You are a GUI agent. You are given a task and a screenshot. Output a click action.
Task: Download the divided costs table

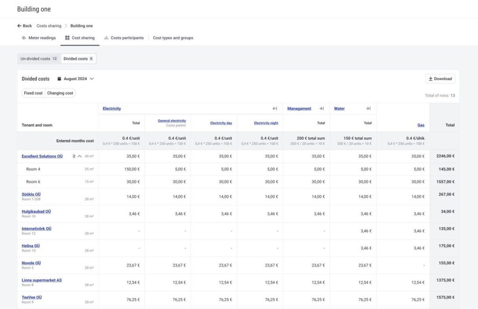pos(440,79)
